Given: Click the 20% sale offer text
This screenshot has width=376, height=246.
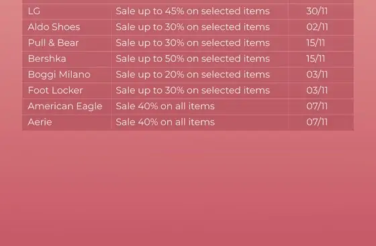Looking at the screenshot, I should click(x=193, y=74).
